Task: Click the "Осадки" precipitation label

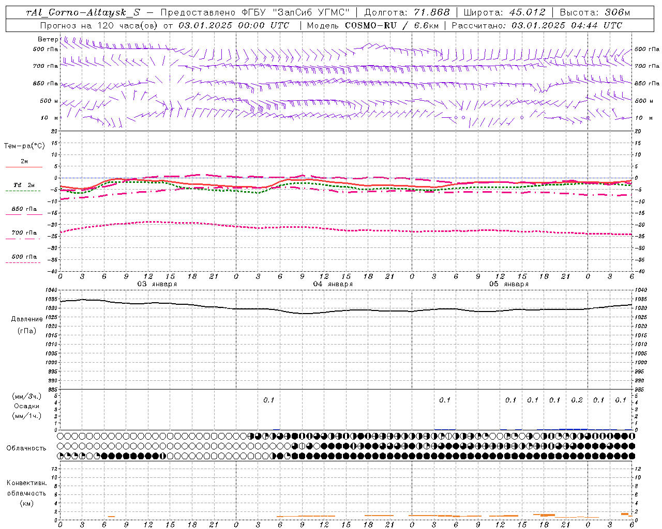Action: [27, 406]
